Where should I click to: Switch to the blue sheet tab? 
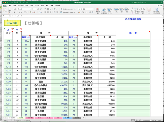(x=67, y=118)
